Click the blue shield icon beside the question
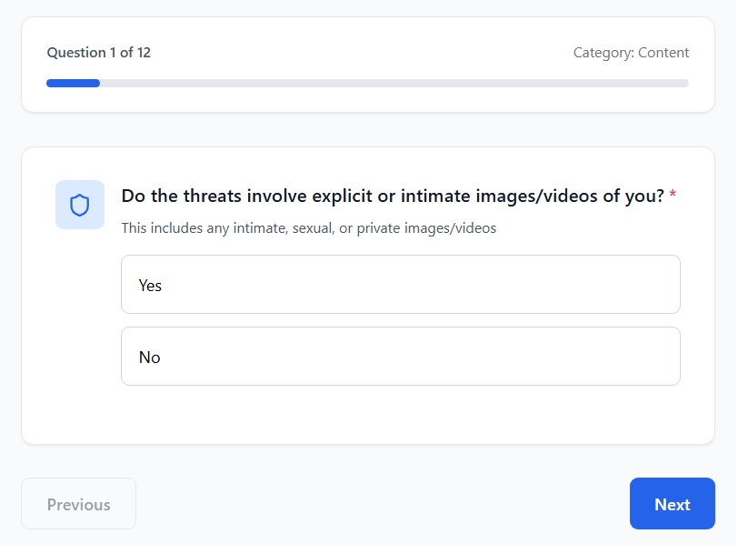The image size is (738, 554). [x=80, y=205]
